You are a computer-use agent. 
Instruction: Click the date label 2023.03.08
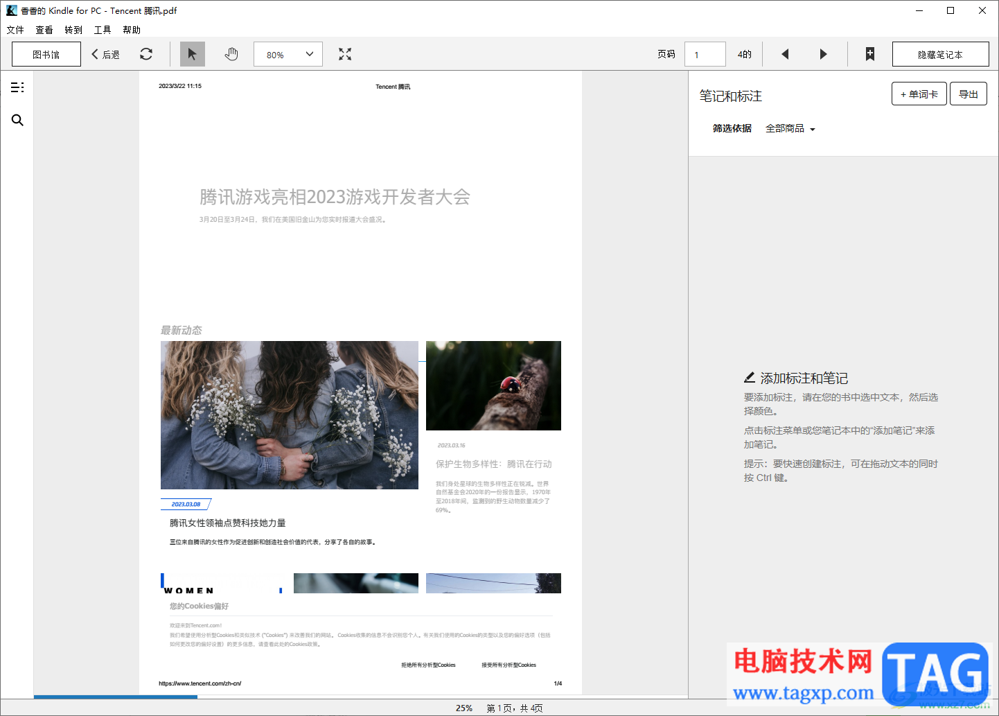click(186, 504)
